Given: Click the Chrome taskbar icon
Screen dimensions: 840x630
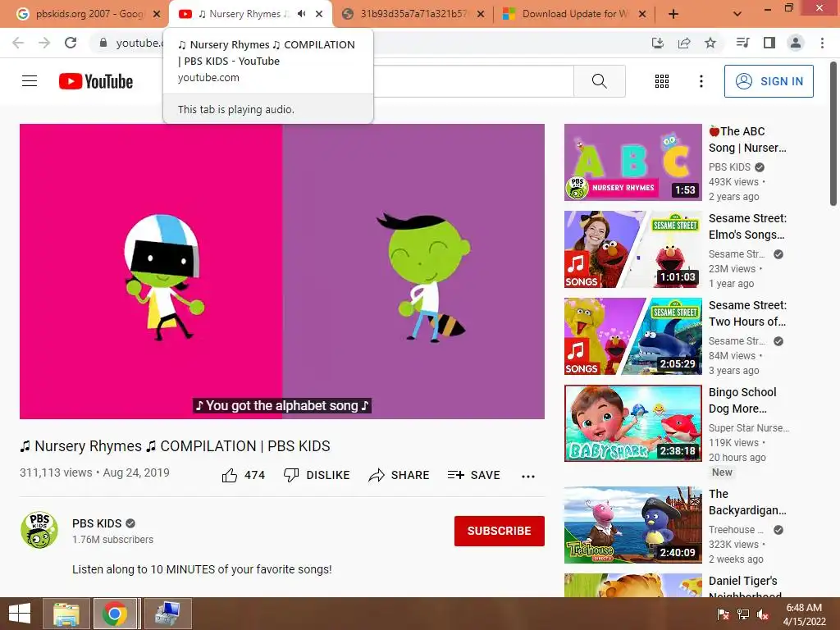Looking at the screenshot, I should [x=115, y=614].
